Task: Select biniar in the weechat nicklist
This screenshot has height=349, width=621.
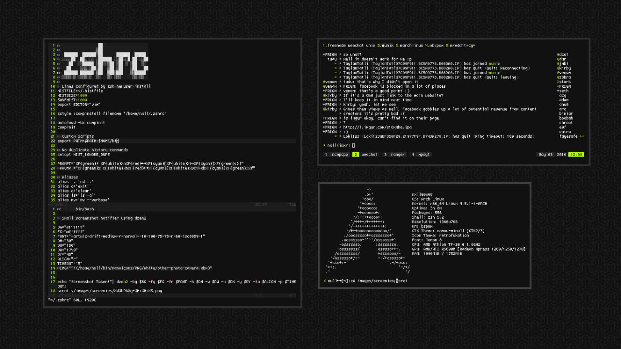Action: [x=566, y=114]
